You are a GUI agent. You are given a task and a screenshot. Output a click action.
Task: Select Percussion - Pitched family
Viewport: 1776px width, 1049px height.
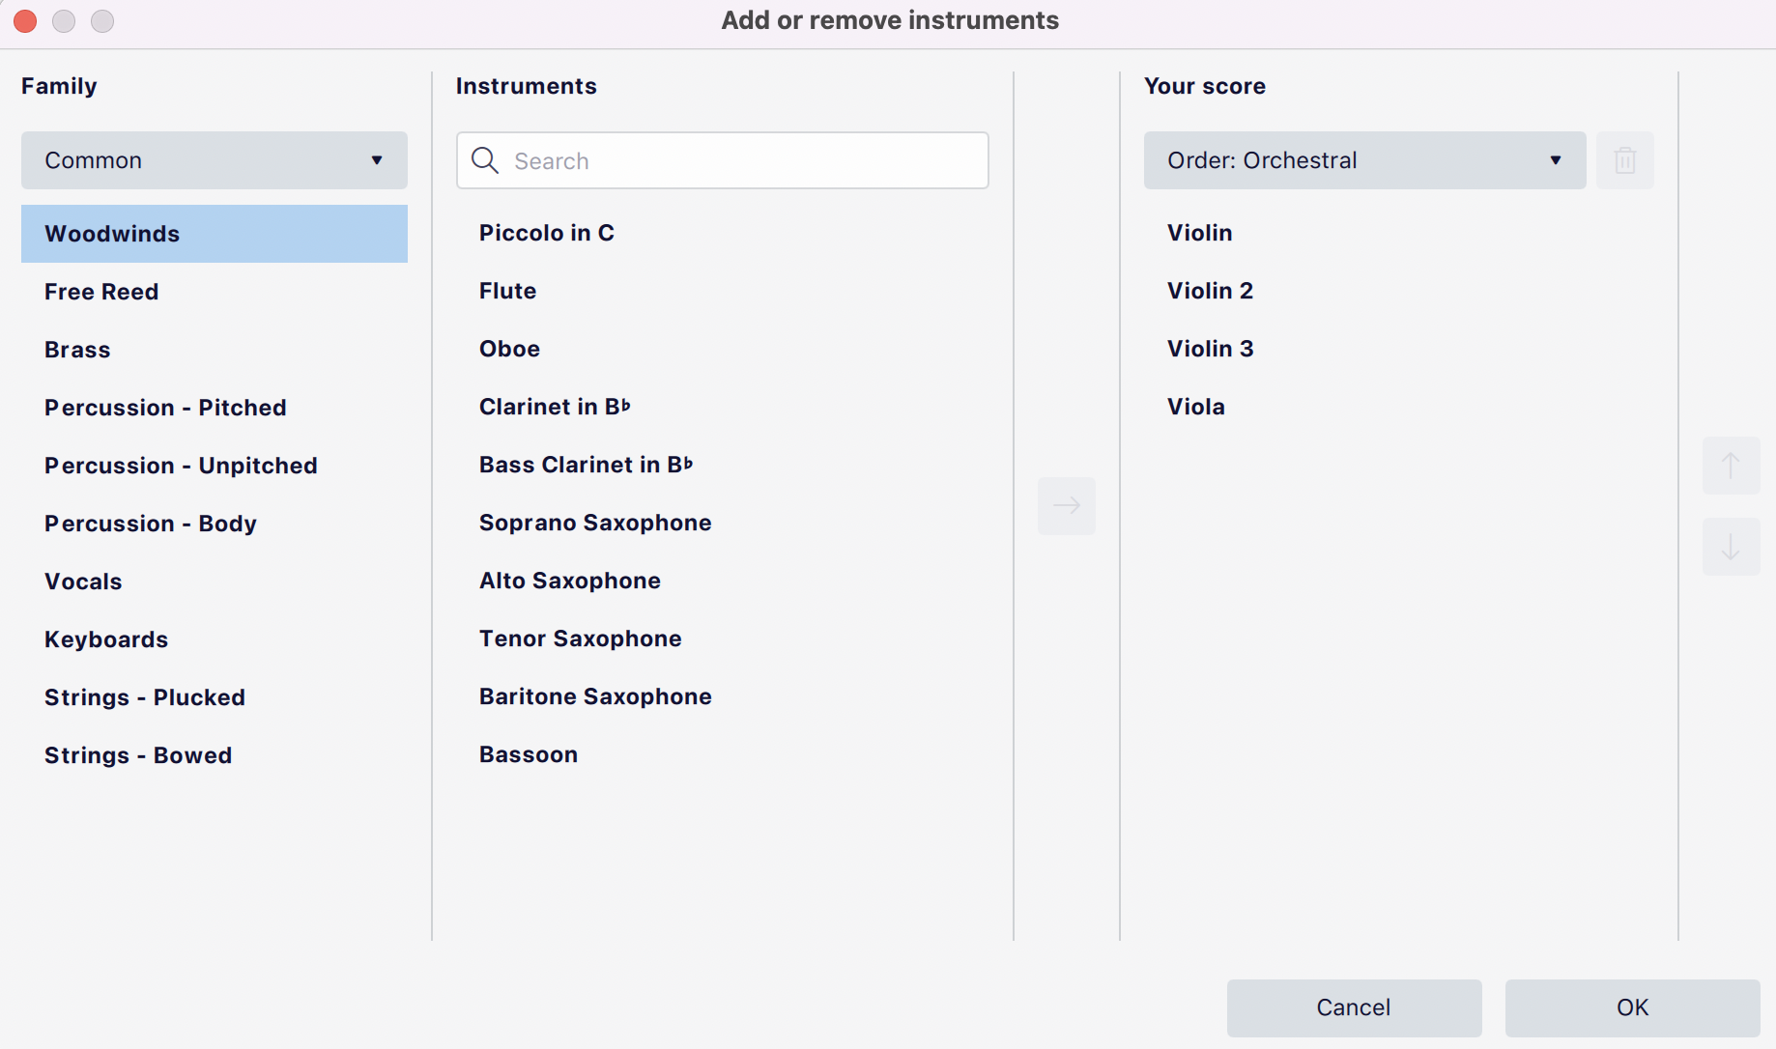165,407
